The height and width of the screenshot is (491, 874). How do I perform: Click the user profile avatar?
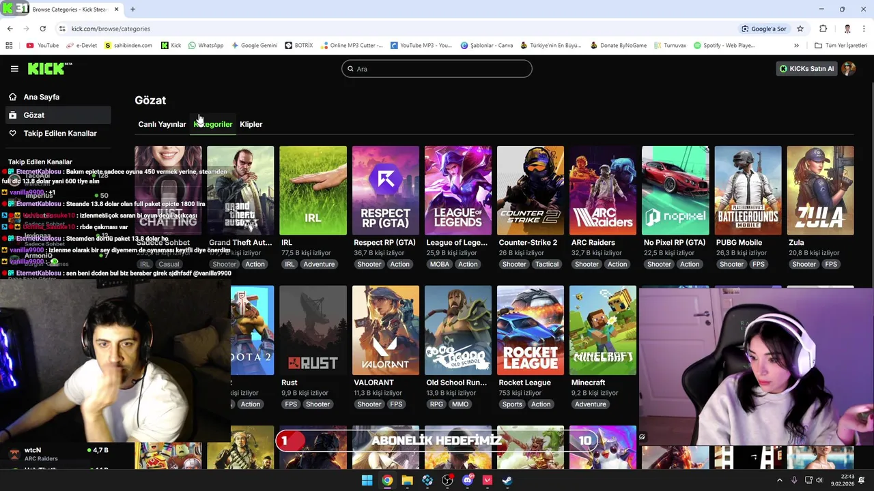point(848,68)
